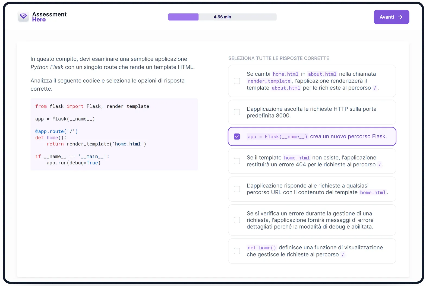426x286 pixels.
Task: Click the code line 'app = Flask(__name__)'
Action: [x=65, y=119]
